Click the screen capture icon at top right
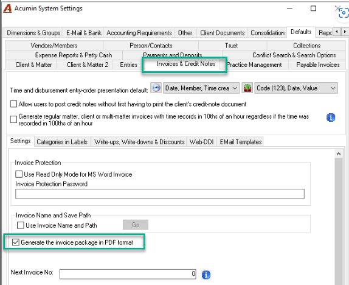This screenshot has width=349, height=285. point(344,13)
